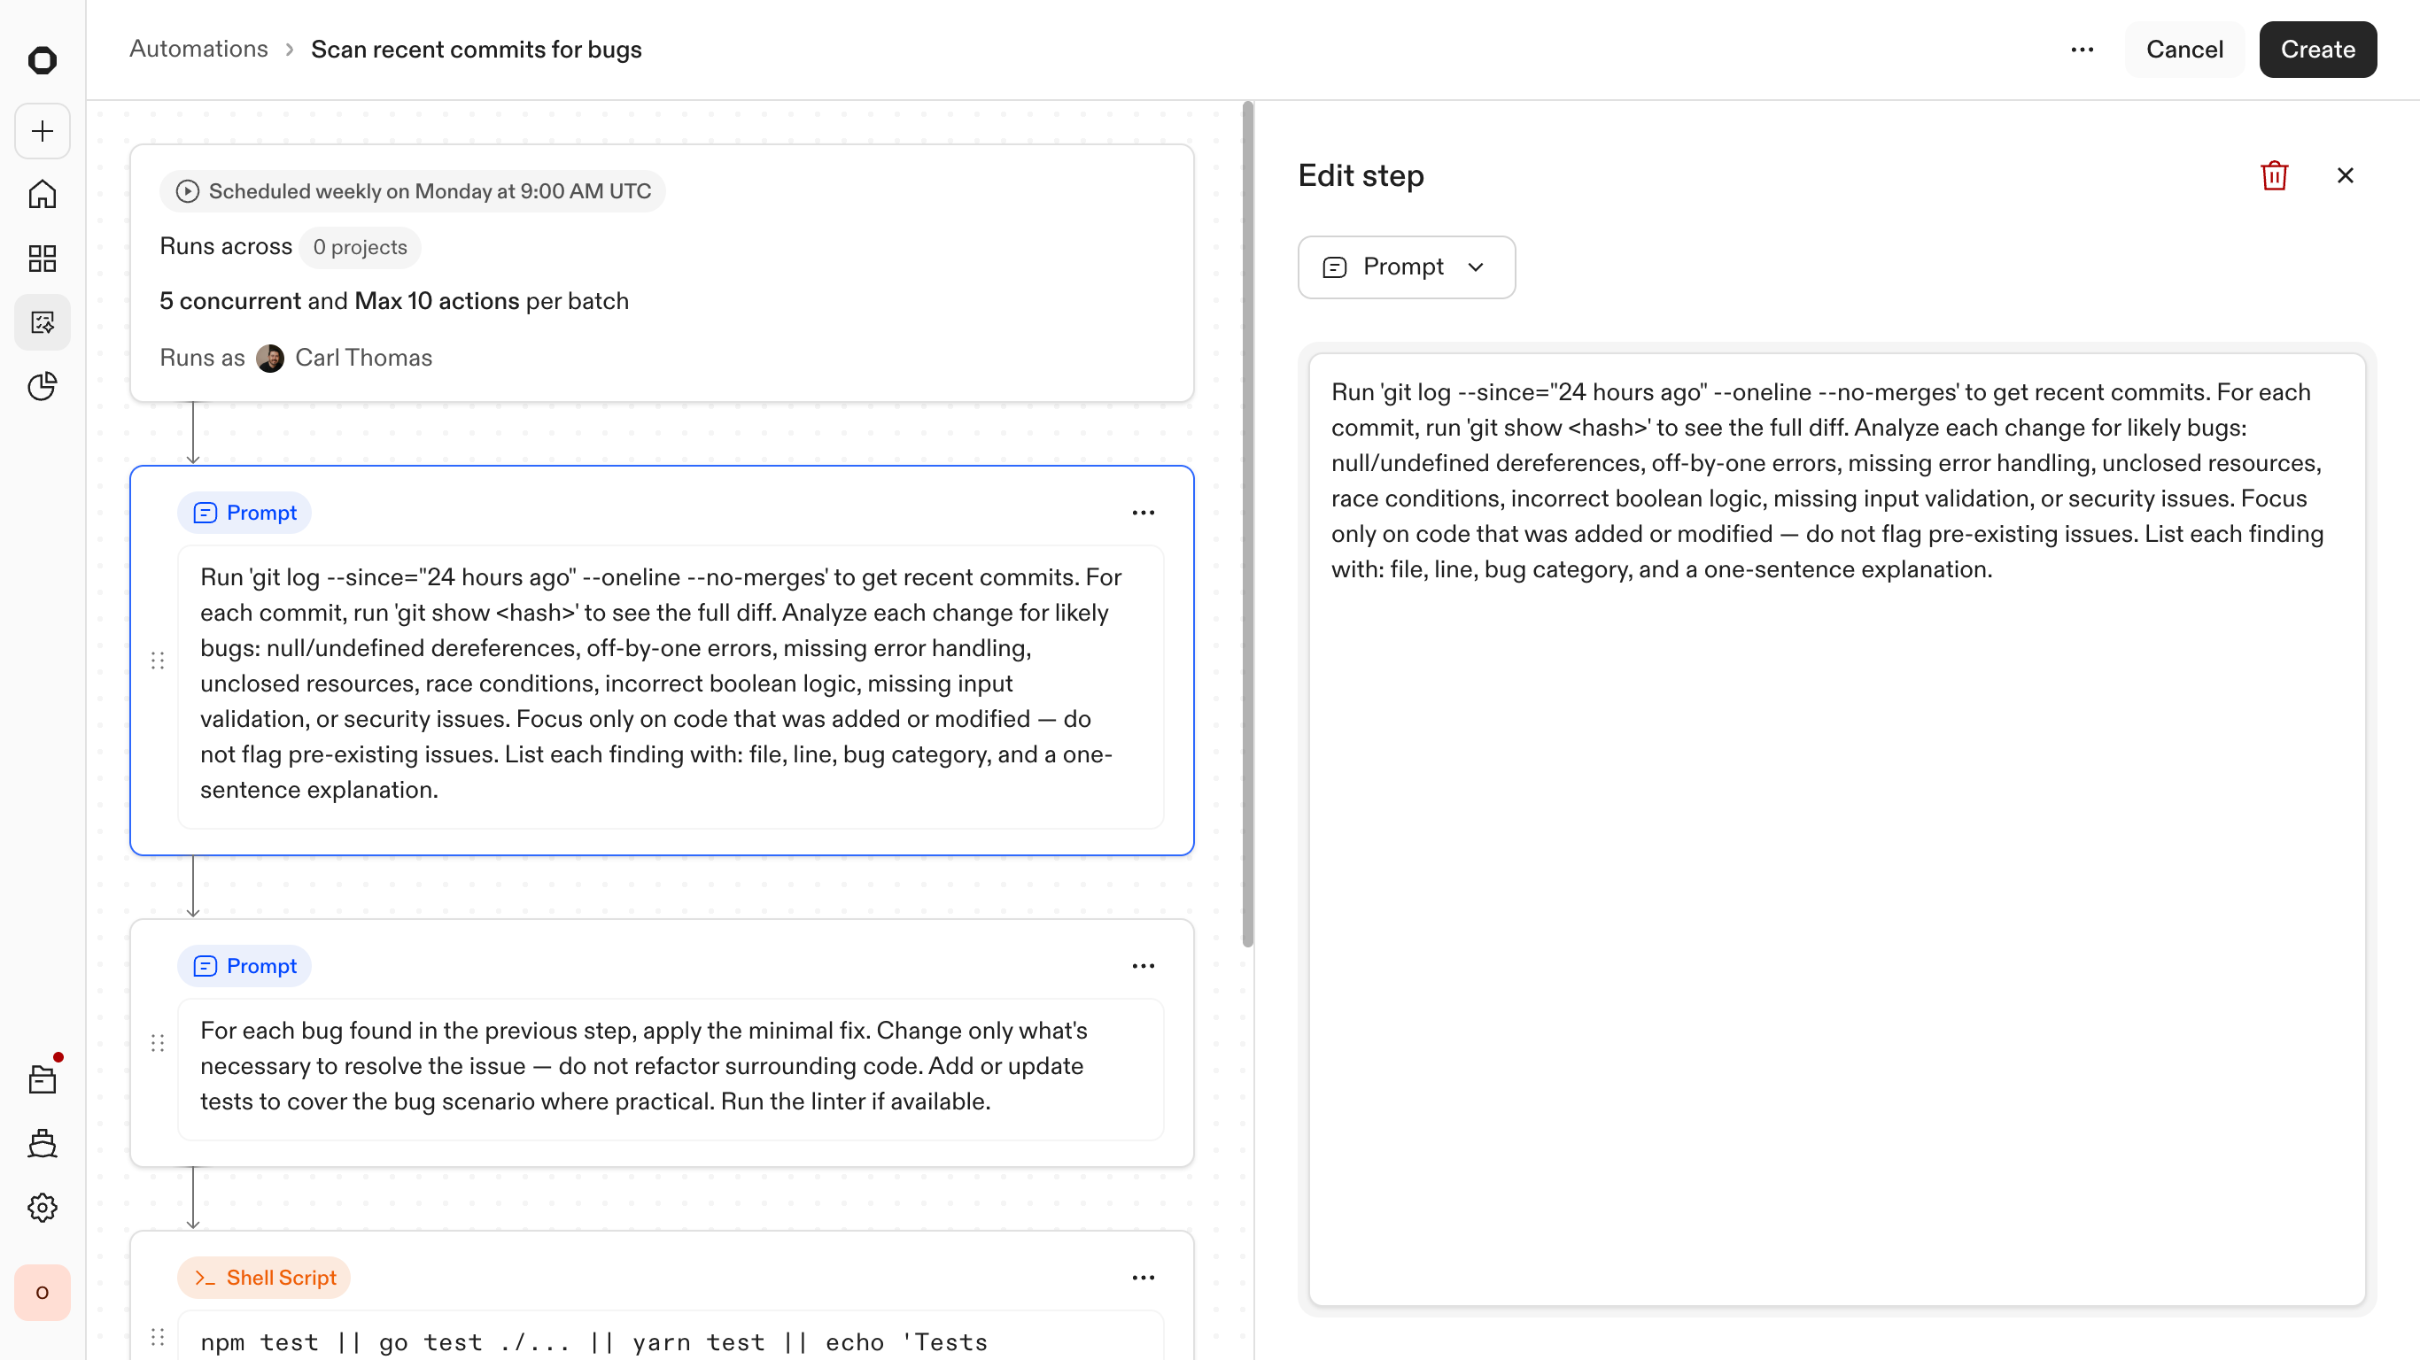Open the first Prompt step's ellipsis menu

tap(1143, 513)
